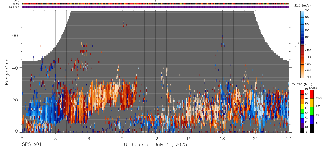Click the '21' tick on the UT hours axis
Viewport: 325px width, 150px height.
[x=256, y=138]
